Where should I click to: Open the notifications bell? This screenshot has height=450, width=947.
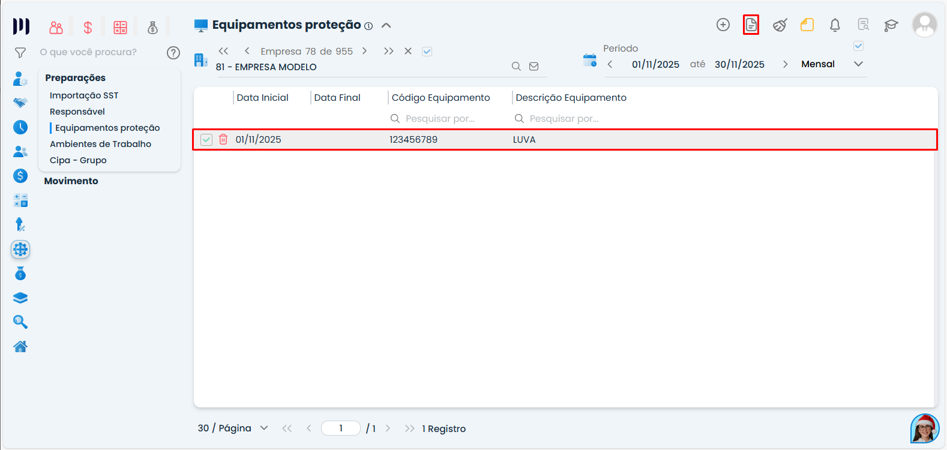coord(835,25)
